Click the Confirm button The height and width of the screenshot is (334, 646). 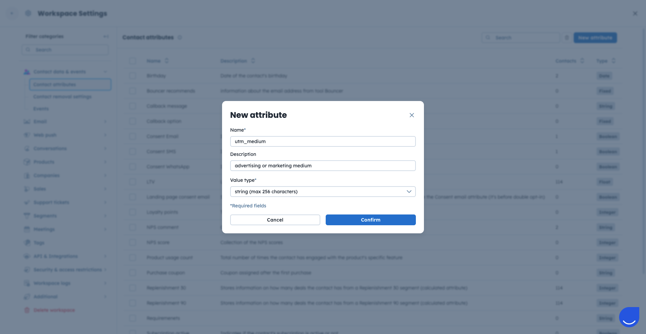tap(370, 220)
